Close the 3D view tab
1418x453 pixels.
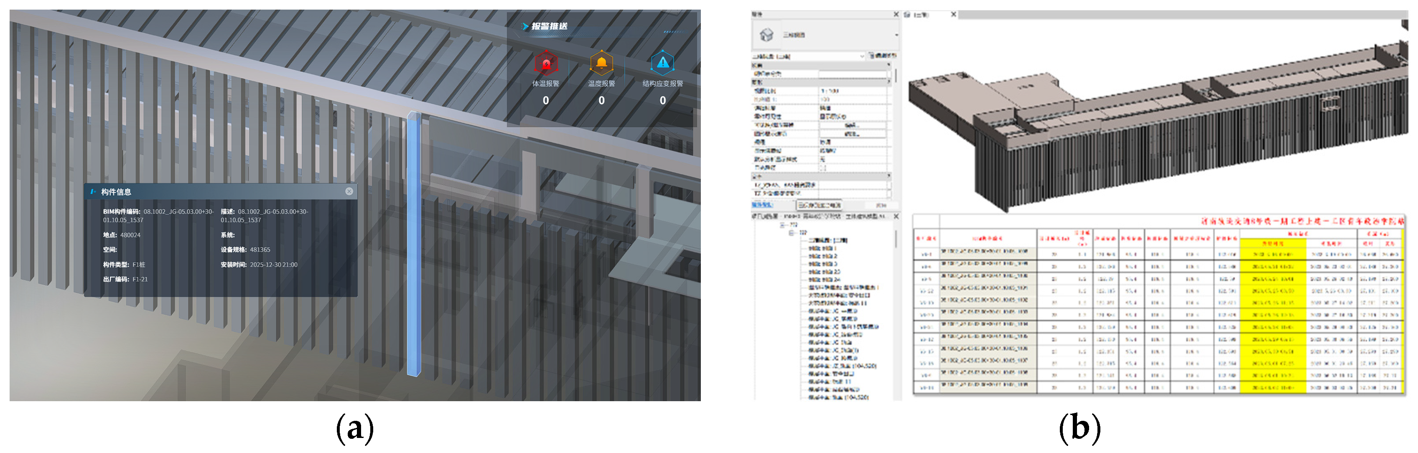click(953, 14)
